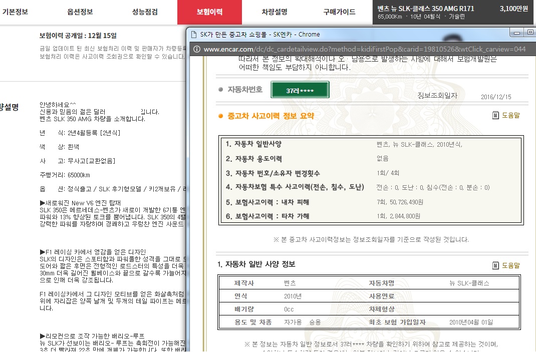Click the 벤츠 뉴 SLK-클래스 350 AMG title
The image size is (536, 352).
(x=426, y=9)
